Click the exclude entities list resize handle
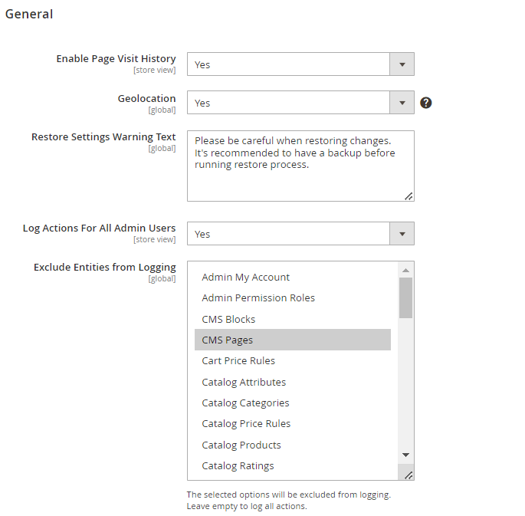Image resolution: width=525 pixels, height=516 pixels. [x=409, y=475]
